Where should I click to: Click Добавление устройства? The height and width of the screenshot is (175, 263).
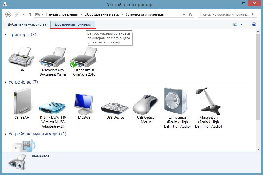click(27, 24)
